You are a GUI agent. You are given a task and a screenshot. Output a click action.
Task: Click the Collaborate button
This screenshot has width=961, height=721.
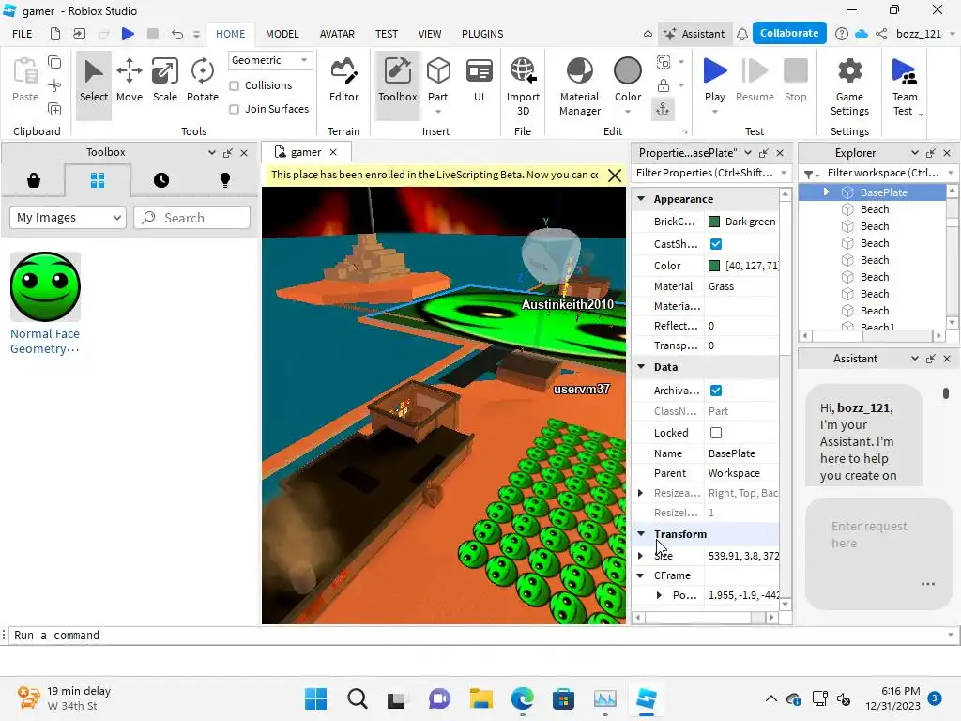click(789, 33)
